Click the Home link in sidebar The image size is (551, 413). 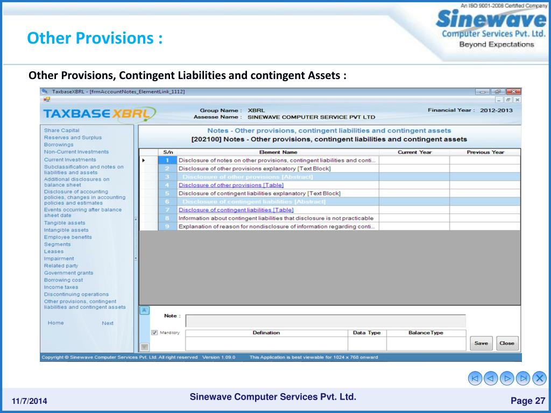click(x=56, y=323)
